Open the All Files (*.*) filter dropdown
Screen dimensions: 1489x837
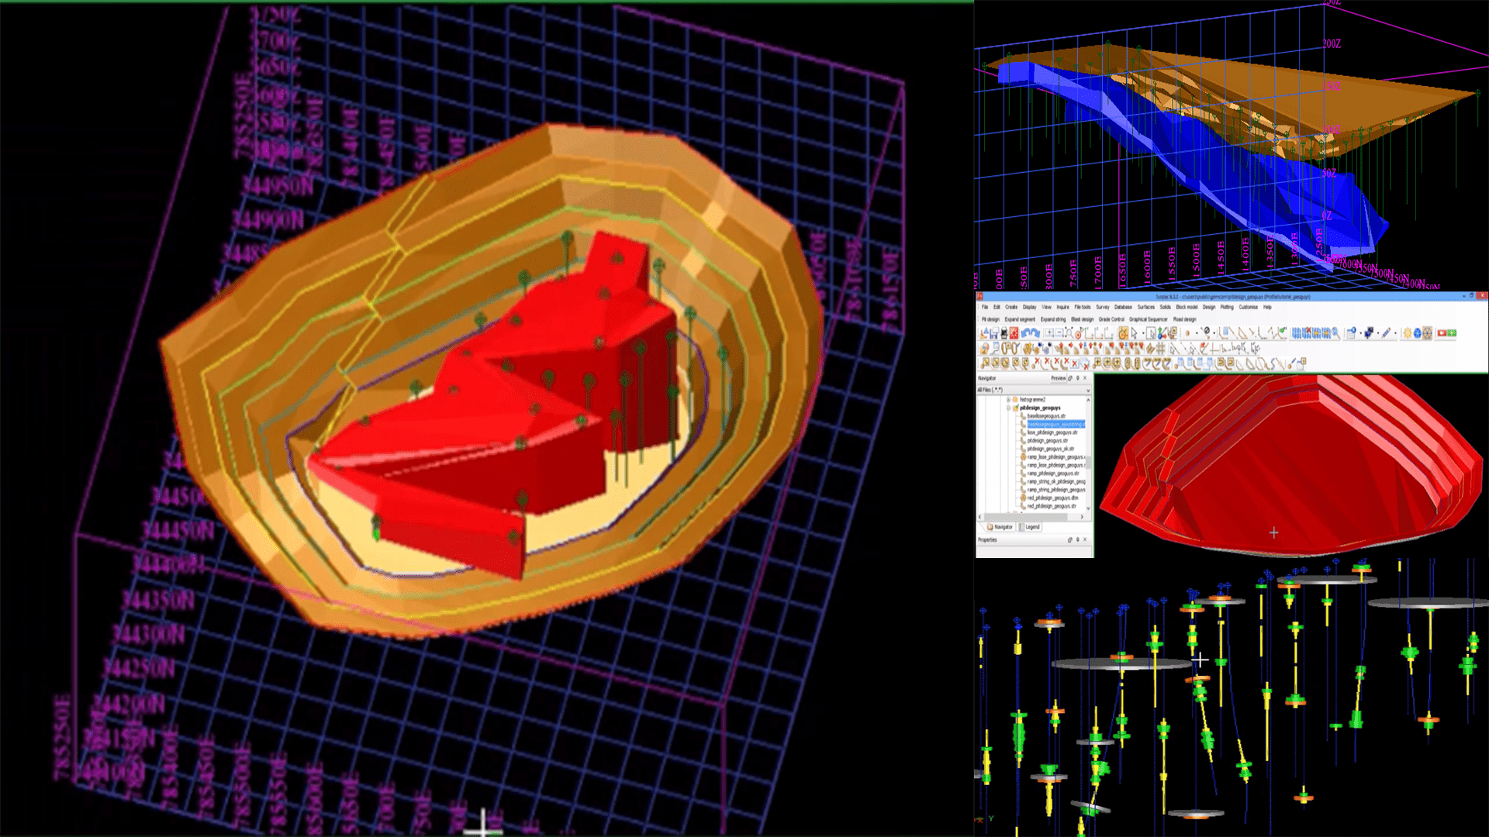pos(1088,390)
